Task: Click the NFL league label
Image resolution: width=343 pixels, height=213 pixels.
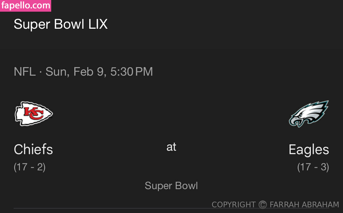Action: pyautogui.click(x=24, y=72)
